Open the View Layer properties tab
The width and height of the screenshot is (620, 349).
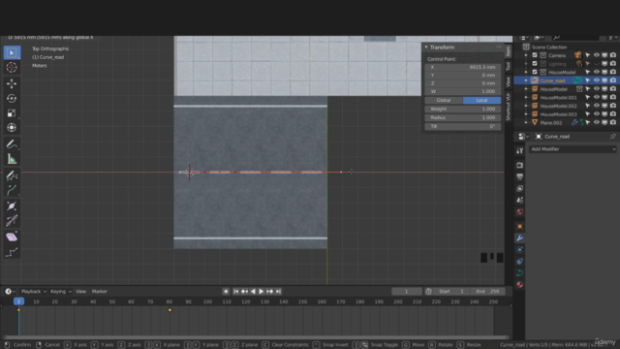point(520,188)
